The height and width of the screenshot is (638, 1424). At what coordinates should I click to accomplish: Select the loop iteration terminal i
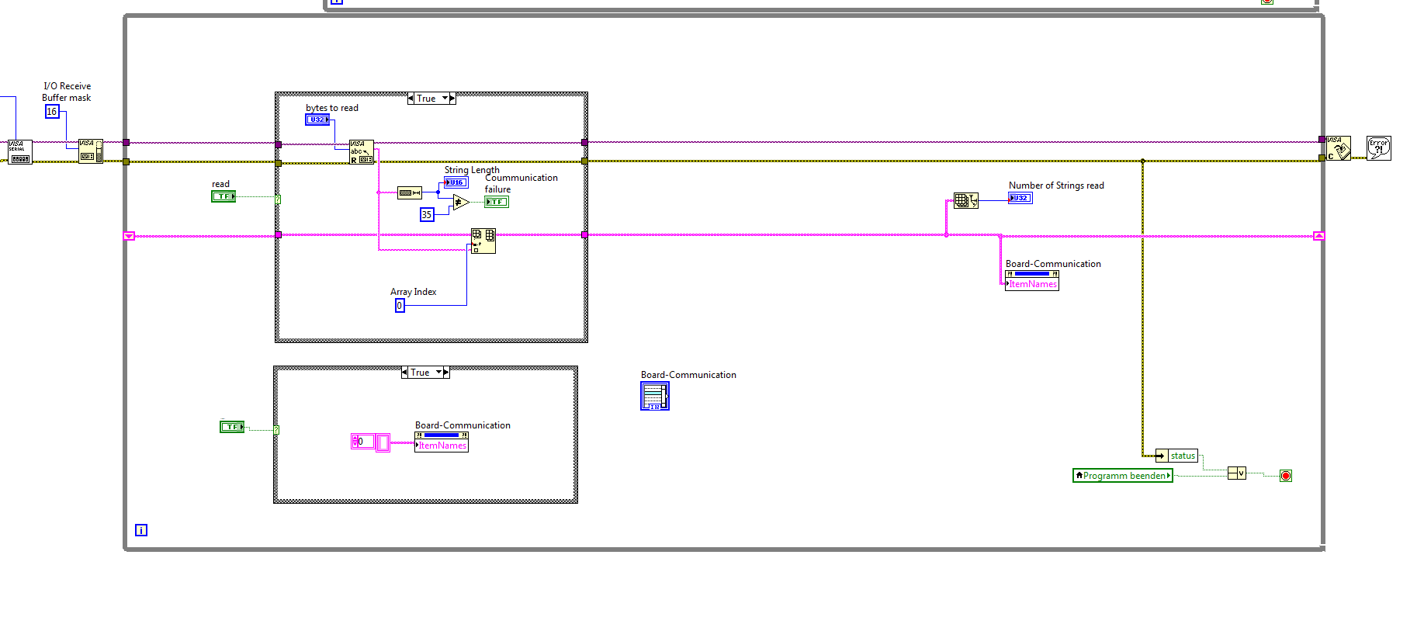point(141,530)
